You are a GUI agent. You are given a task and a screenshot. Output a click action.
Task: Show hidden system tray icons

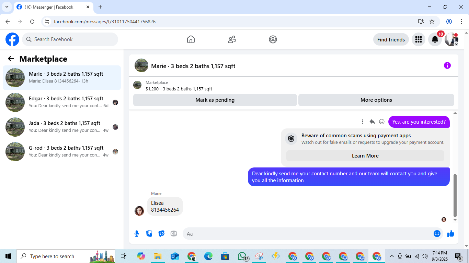pyautogui.click(x=391, y=256)
